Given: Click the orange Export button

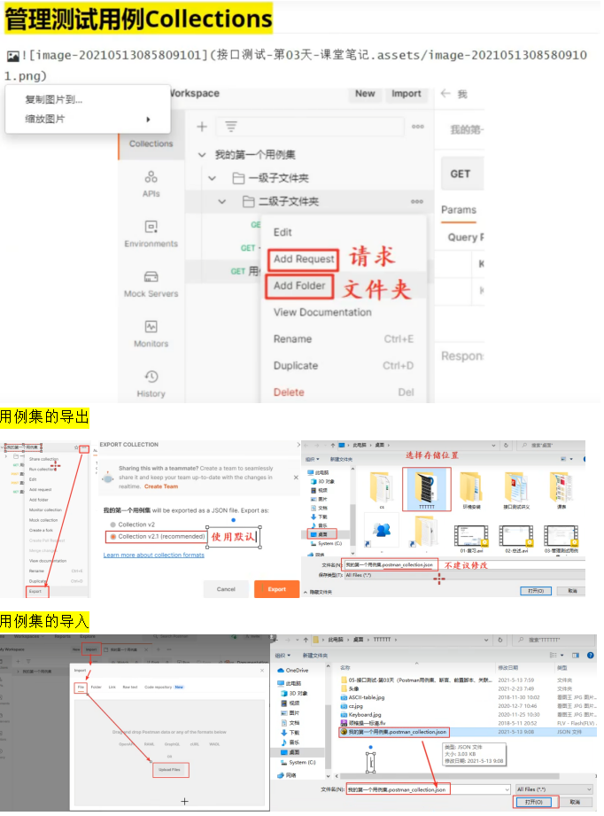Looking at the screenshot, I should [x=277, y=589].
